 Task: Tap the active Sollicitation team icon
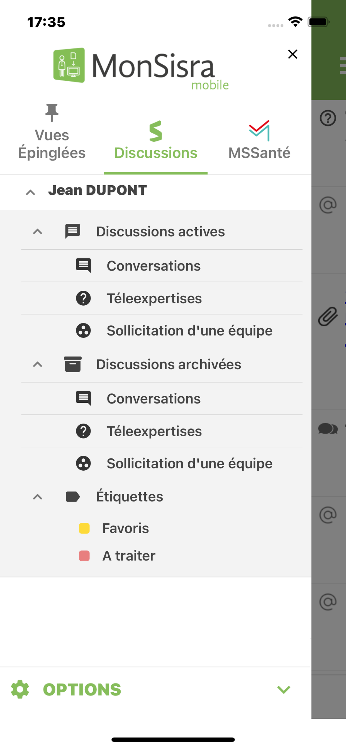coord(84,330)
